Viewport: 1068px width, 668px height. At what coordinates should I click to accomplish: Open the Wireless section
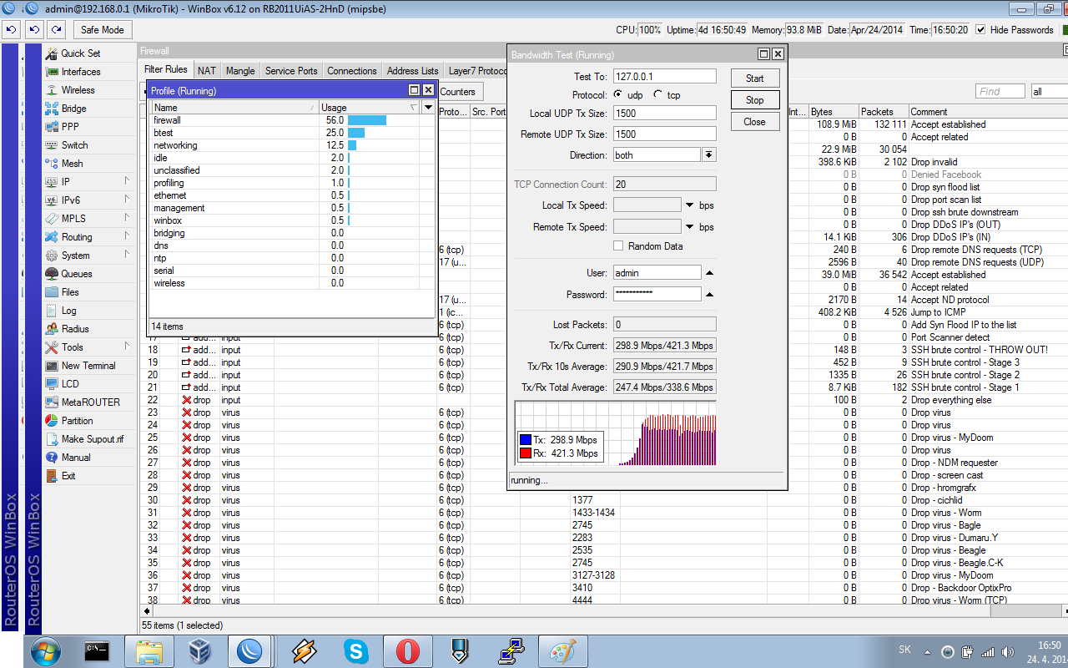[x=78, y=90]
